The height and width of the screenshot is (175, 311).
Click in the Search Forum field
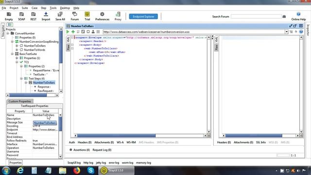coord(256,17)
